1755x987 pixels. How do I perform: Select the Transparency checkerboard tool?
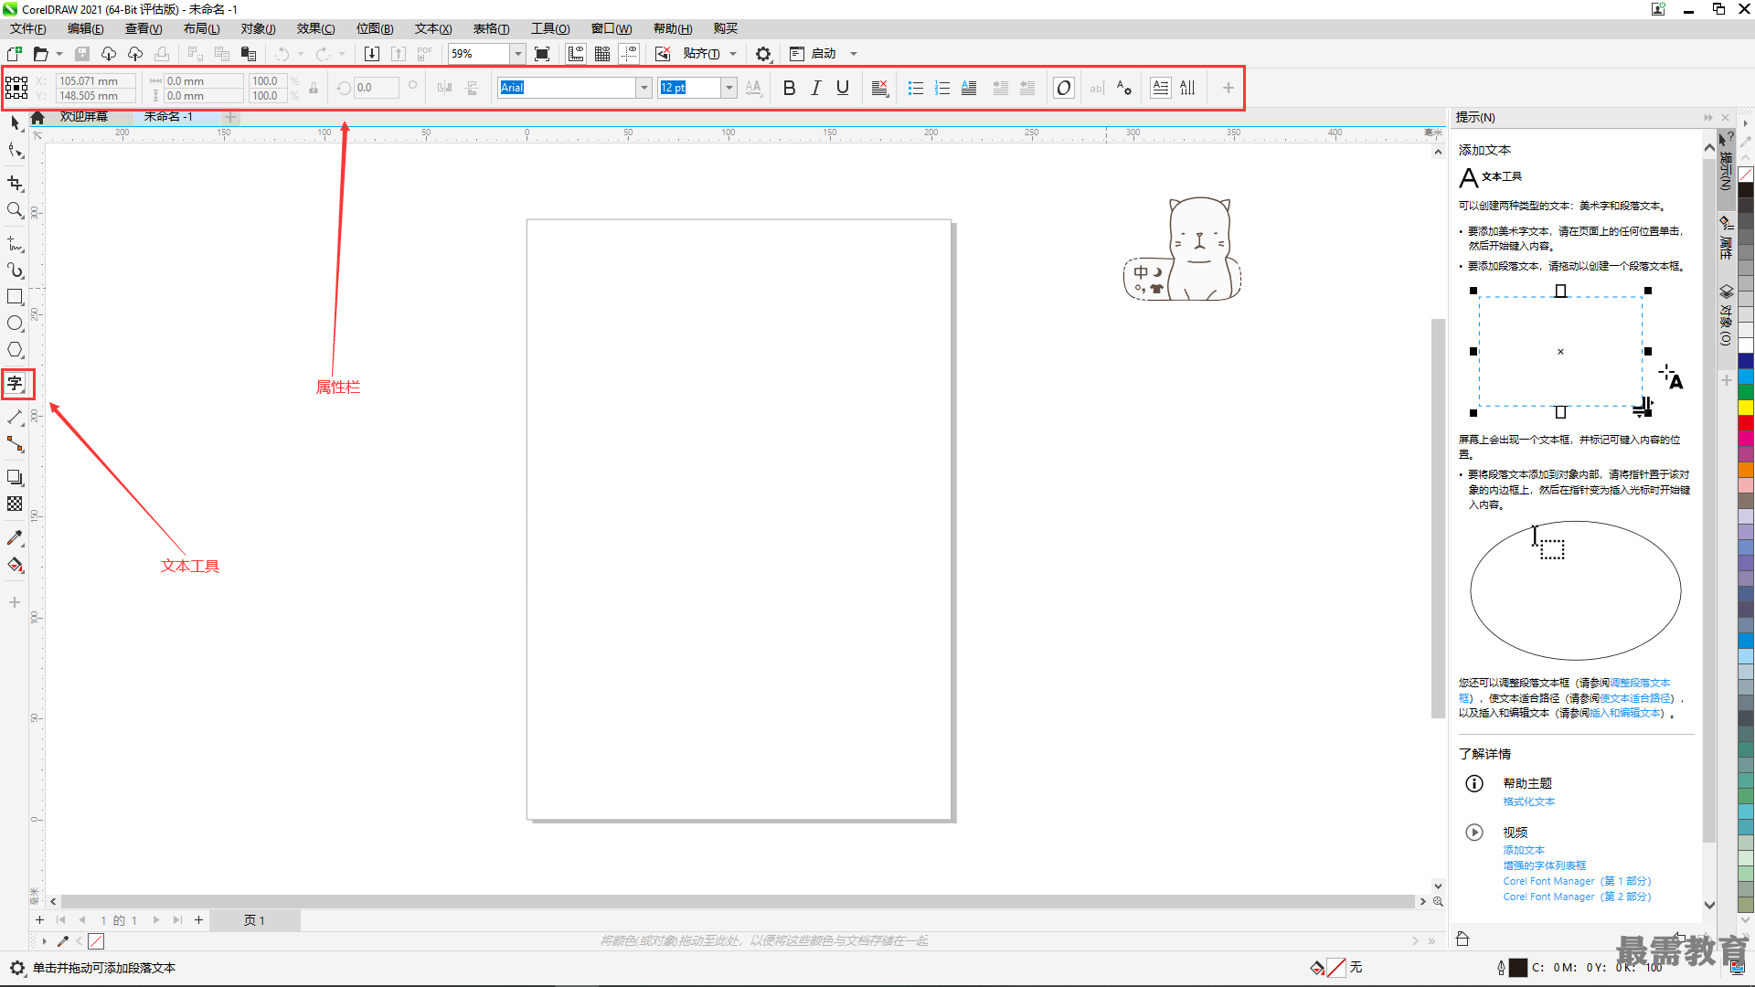click(16, 504)
